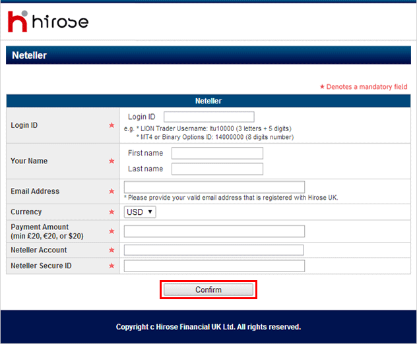Open the USD currency dropdown
Image resolution: width=417 pixels, height=344 pixels.
(x=140, y=212)
